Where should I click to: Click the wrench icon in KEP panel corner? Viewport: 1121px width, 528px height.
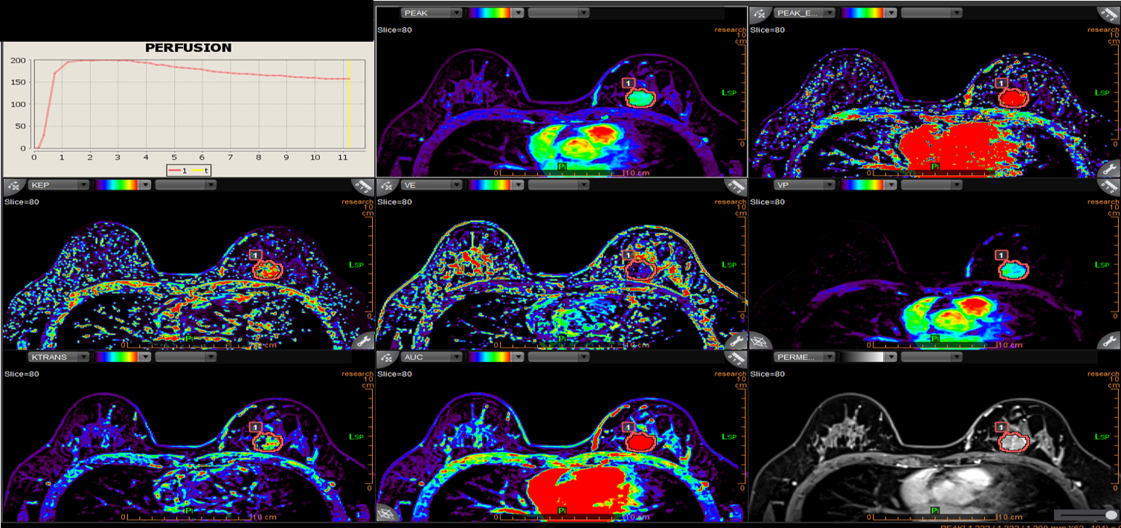pos(364,341)
